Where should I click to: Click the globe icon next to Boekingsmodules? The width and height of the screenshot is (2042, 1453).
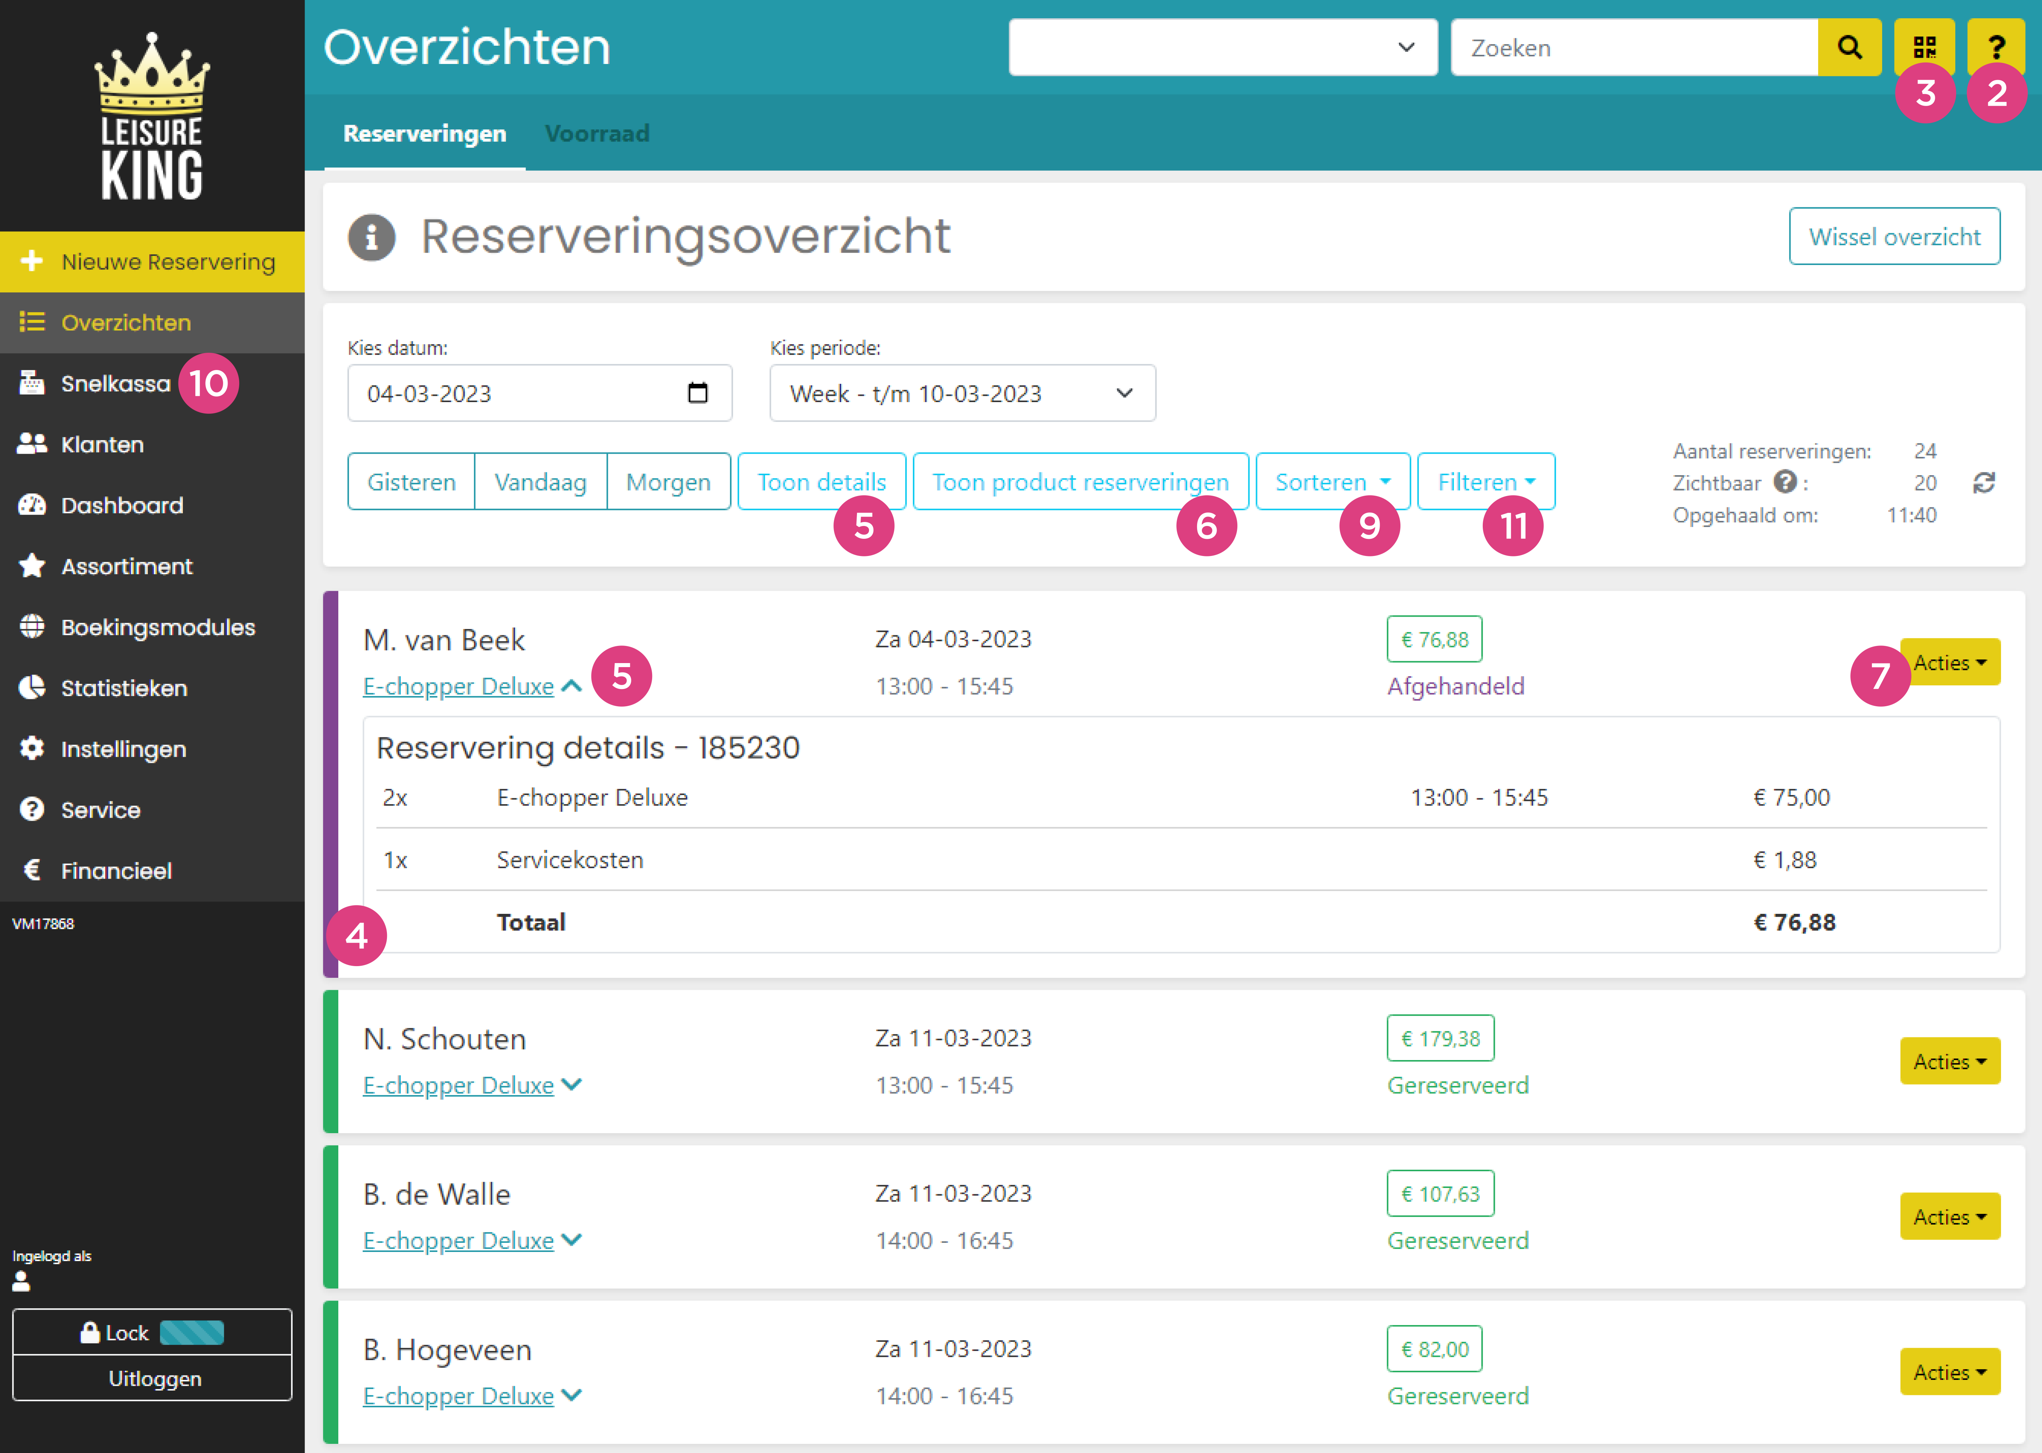pyautogui.click(x=32, y=626)
